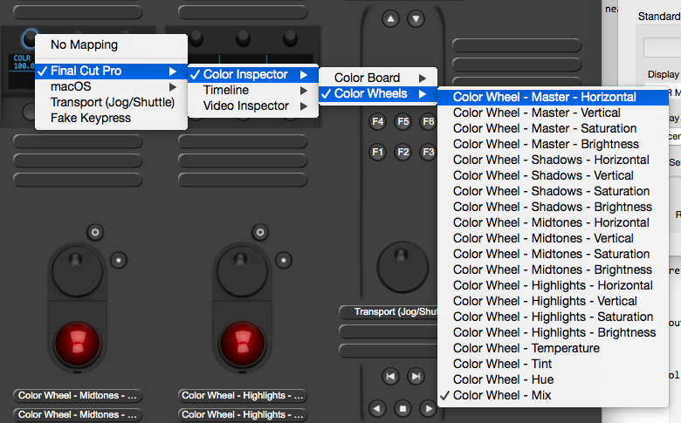Image resolution: width=681 pixels, height=423 pixels.
Task: Choose Fake Keypress mapping
Action: click(111, 118)
